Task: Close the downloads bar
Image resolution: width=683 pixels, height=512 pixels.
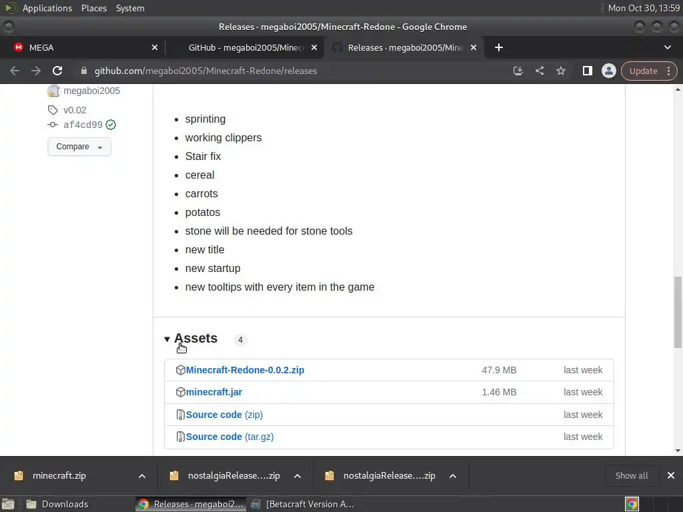Action: coord(671,476)
